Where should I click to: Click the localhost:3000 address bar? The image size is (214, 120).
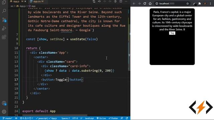click(172, 4)
